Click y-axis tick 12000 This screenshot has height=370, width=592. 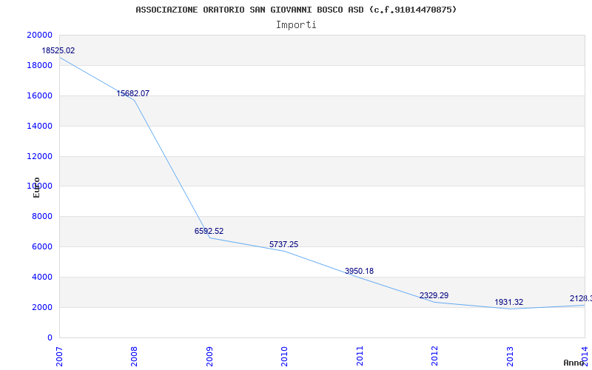click(39, 156)
